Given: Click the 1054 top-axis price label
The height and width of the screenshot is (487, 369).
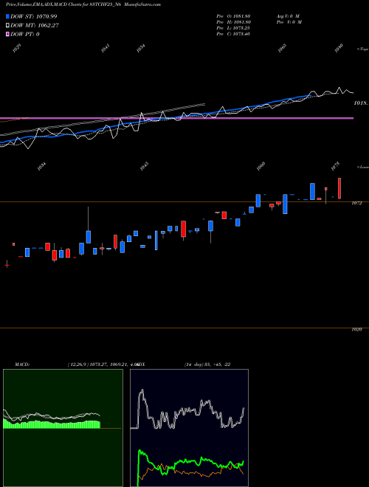Looking at the screenshot, I should 141,48.
